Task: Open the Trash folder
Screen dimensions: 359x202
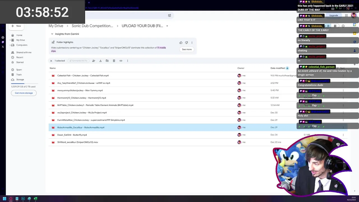Action: [x=17, y=75]
